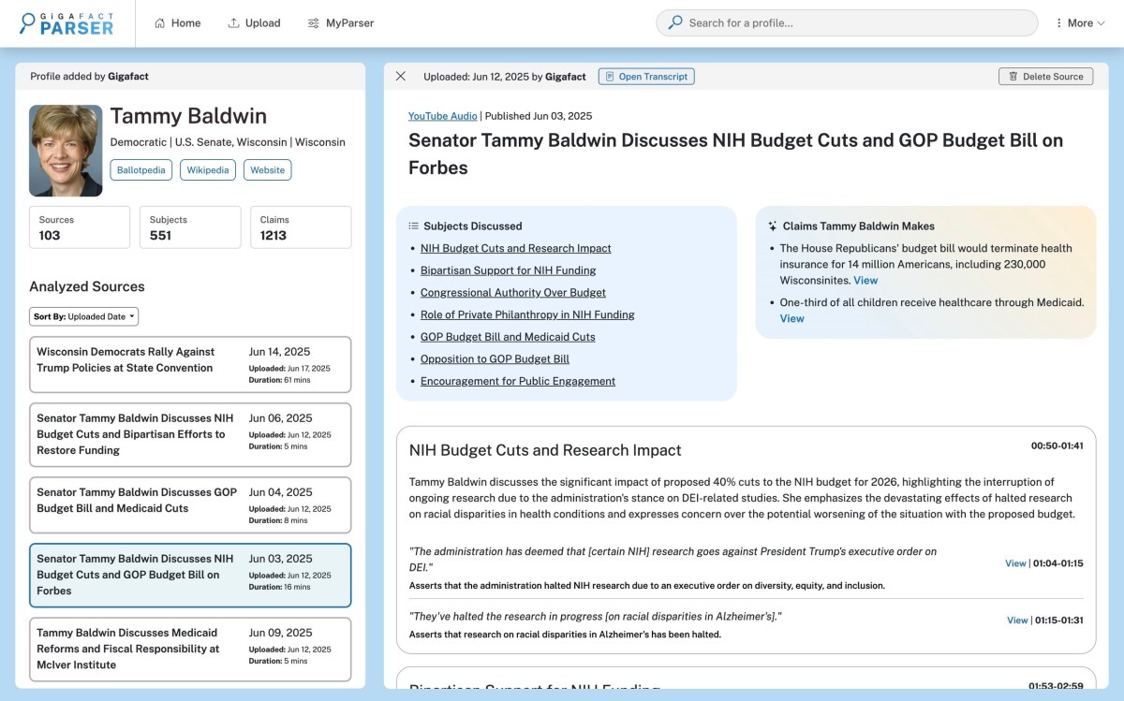Click the sparkle icon beside Claims heading

773,226
